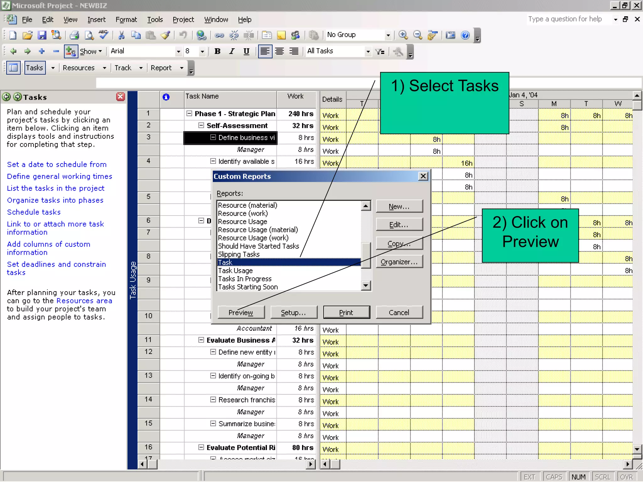643x482 pixels.
Task: Hide subtasks with the minus icon
Action: pyautogui.click(x=56, y=51)
